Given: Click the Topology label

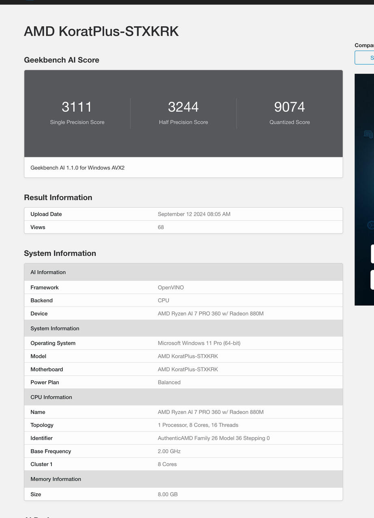Looking at the screenshot, I should (x=42, y=425).
